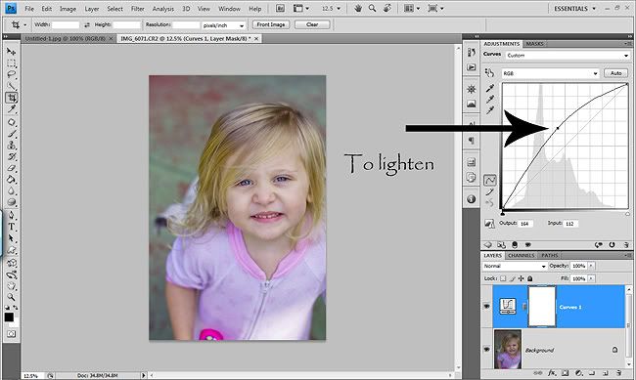Click the white point slider under the curve
The width and height of the screenshot is (636, 380).
(x=627, y=214)
